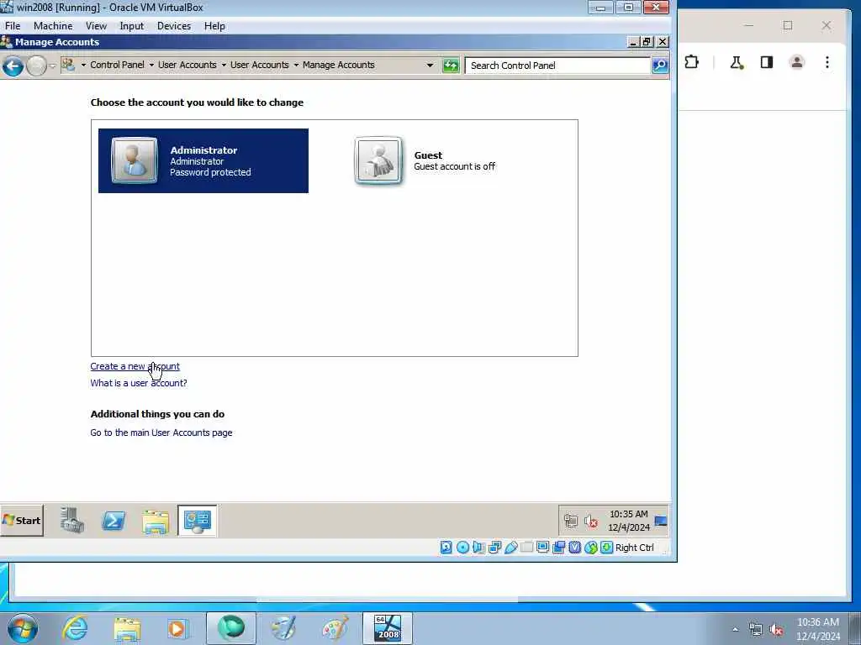Expand arrow before Manage Accounts breadcrumb
This screenshot has width=861, height=645.
296,65
